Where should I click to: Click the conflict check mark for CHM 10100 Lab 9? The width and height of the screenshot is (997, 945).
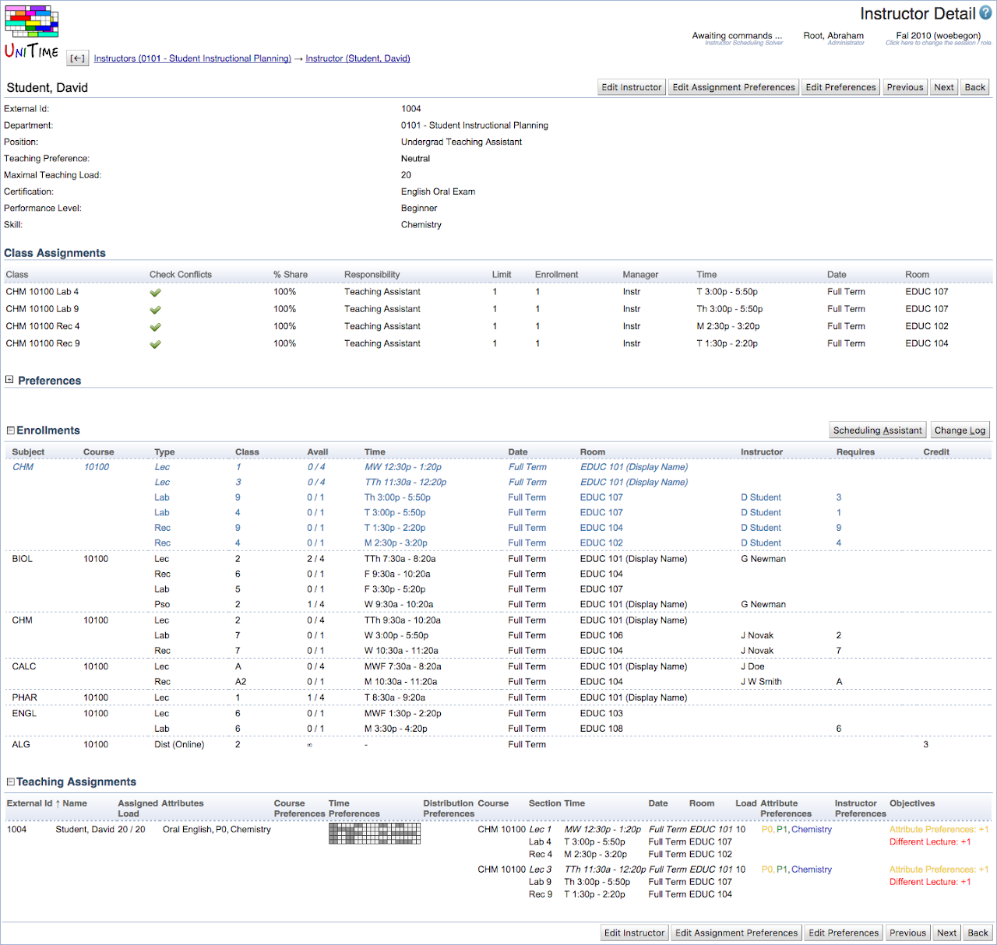pos(156,310)
